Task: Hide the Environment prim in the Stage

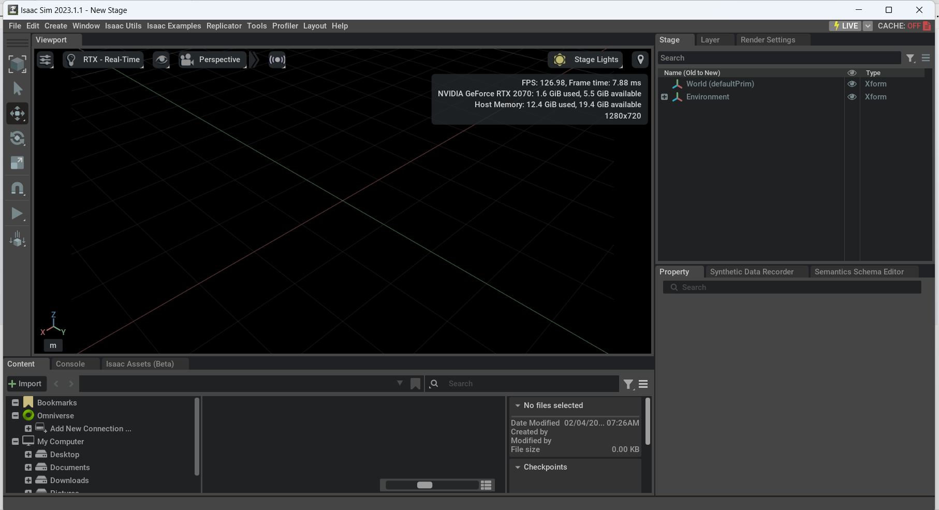Action: click(x=852, y=97)
